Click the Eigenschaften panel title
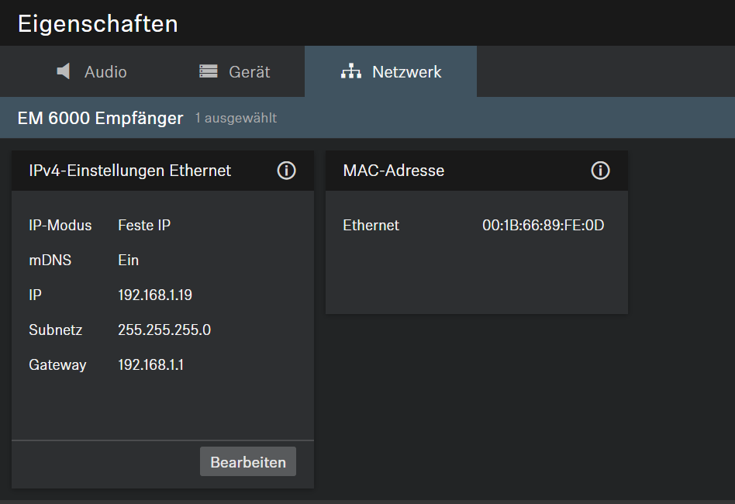This screenshot has width=735, height=504. (98, 23)
